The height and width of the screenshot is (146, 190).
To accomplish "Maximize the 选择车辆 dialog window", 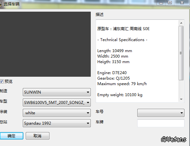I will tap(170, 3).
